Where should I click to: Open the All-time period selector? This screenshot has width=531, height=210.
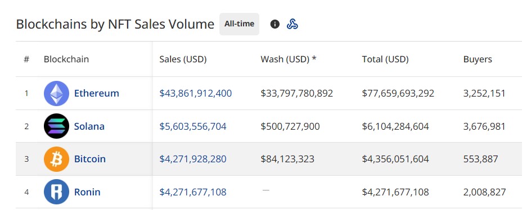(x=239, y=24)
